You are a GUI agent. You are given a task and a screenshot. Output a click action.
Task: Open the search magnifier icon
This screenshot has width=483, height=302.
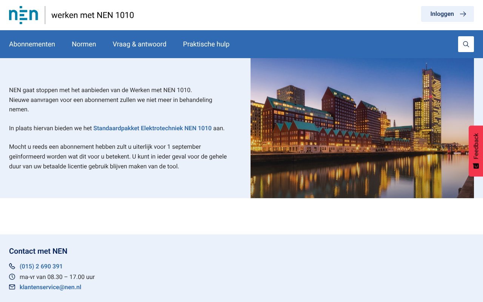(466, 44)
